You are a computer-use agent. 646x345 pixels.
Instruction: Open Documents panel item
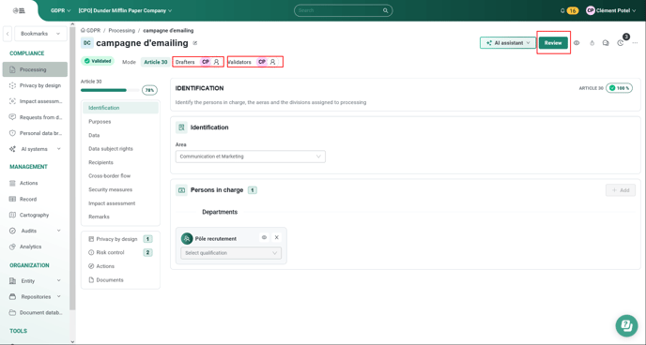[120, 280]
